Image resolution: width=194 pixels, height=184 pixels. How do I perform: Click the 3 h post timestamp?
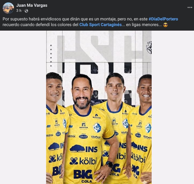(x=19, y=11)
